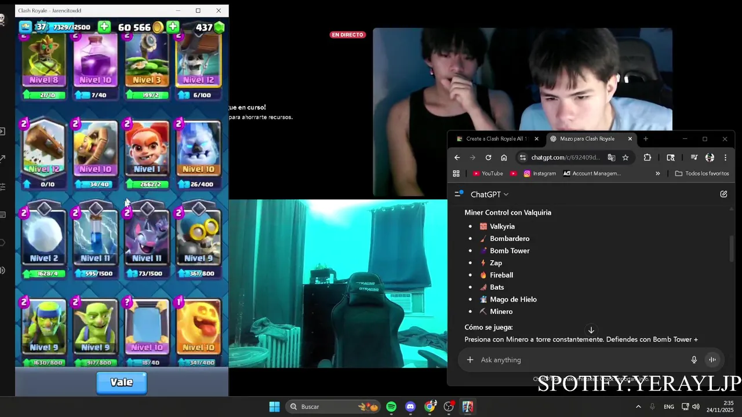Click the ChatGPT page scrollbar

point(732,248)
